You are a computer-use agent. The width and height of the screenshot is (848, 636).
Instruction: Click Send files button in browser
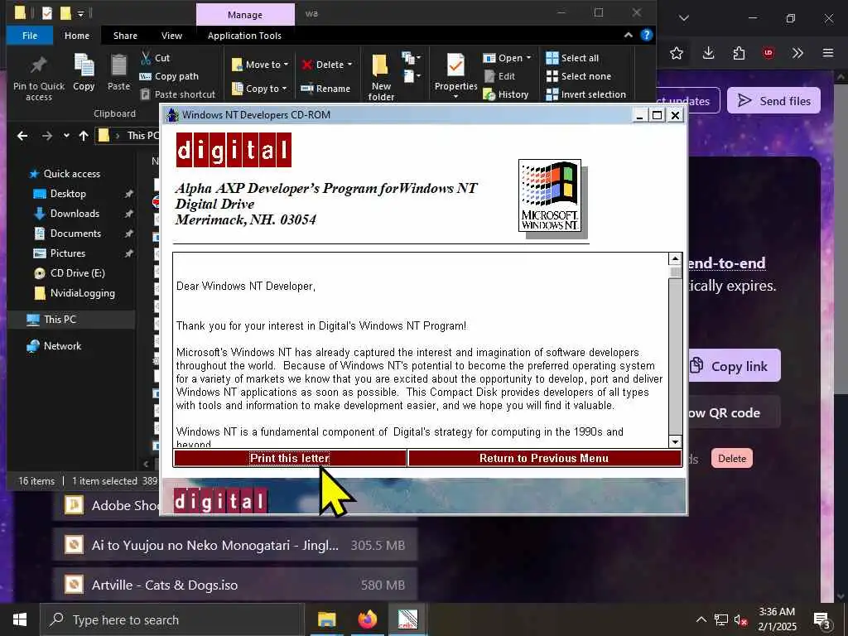tap(774, 100)
